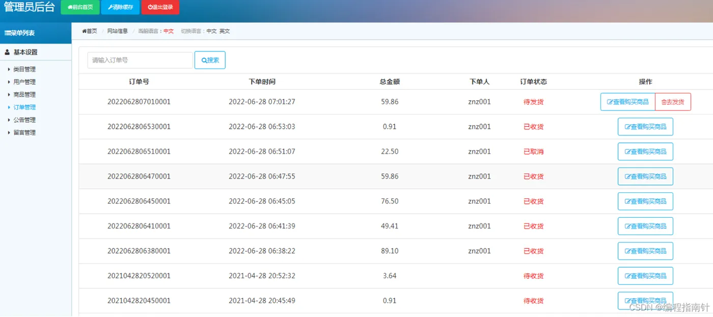Clear cache with 清除缓存 button
This screenshot has width=713, height=317.
pyautogui.click(x=120, y=7)
